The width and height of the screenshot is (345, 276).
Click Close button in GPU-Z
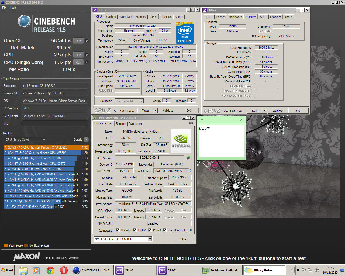click(x=184, y=239)
